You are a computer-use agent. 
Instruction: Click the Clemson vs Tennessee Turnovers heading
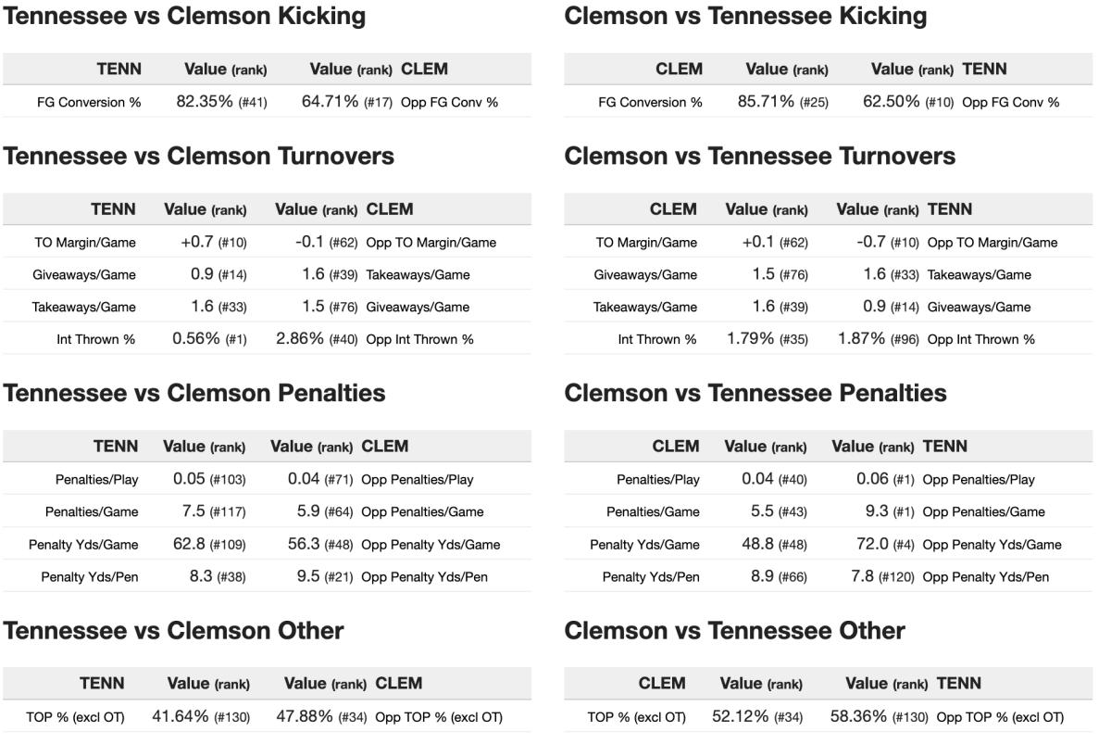point(759,157)
